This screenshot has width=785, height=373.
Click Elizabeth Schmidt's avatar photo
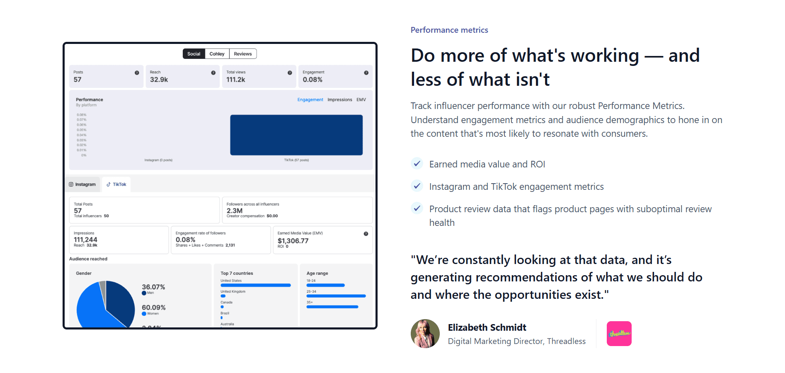point(425,334)
